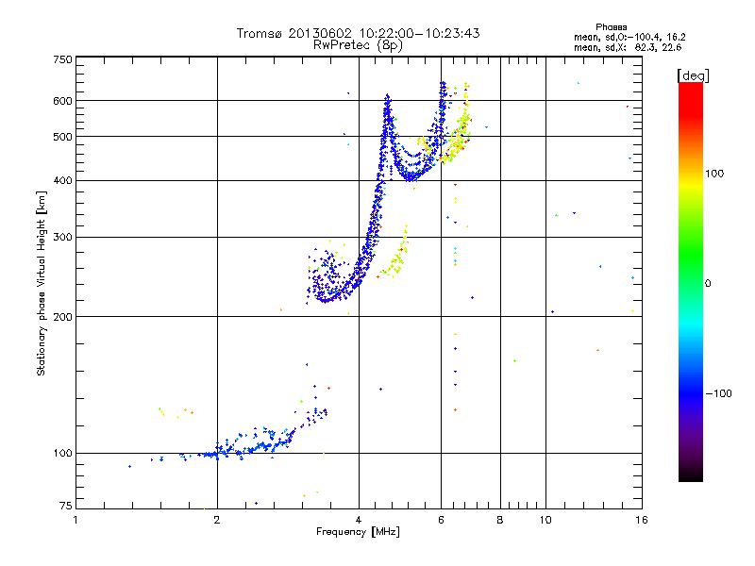Click the plot title 'Tromsø 20130602 10:22:00-10:23:43'

point(358,33)
